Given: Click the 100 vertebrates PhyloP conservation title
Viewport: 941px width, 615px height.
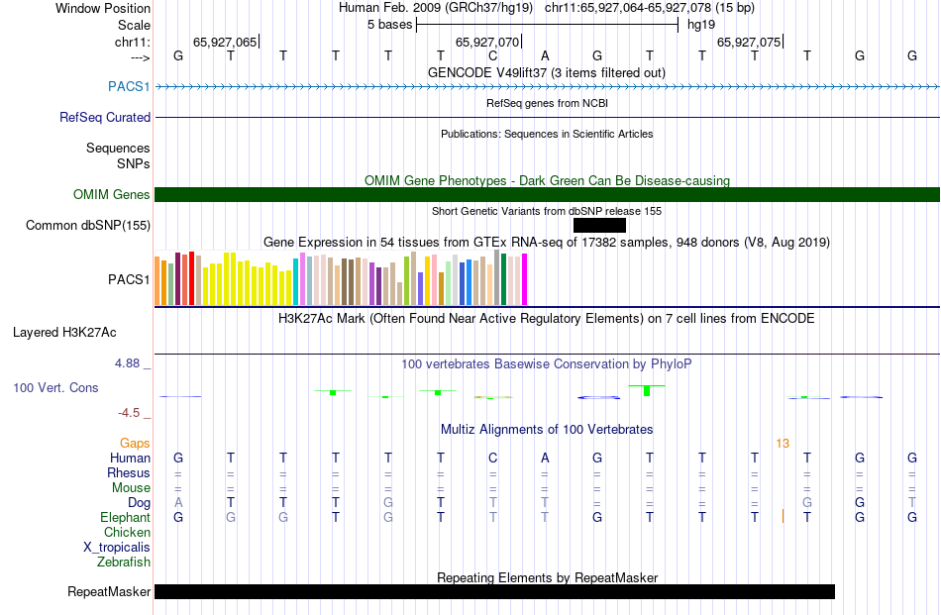Looking at the screenshot, I should [x=547, y=363].
